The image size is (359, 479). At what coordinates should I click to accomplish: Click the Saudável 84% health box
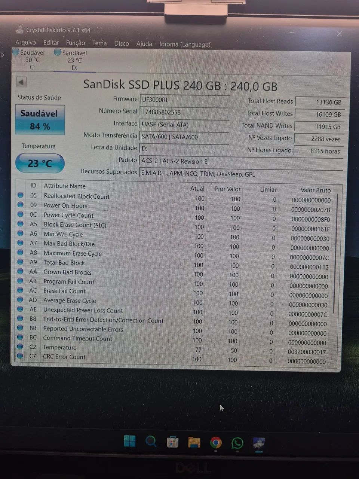pos(40,120)
